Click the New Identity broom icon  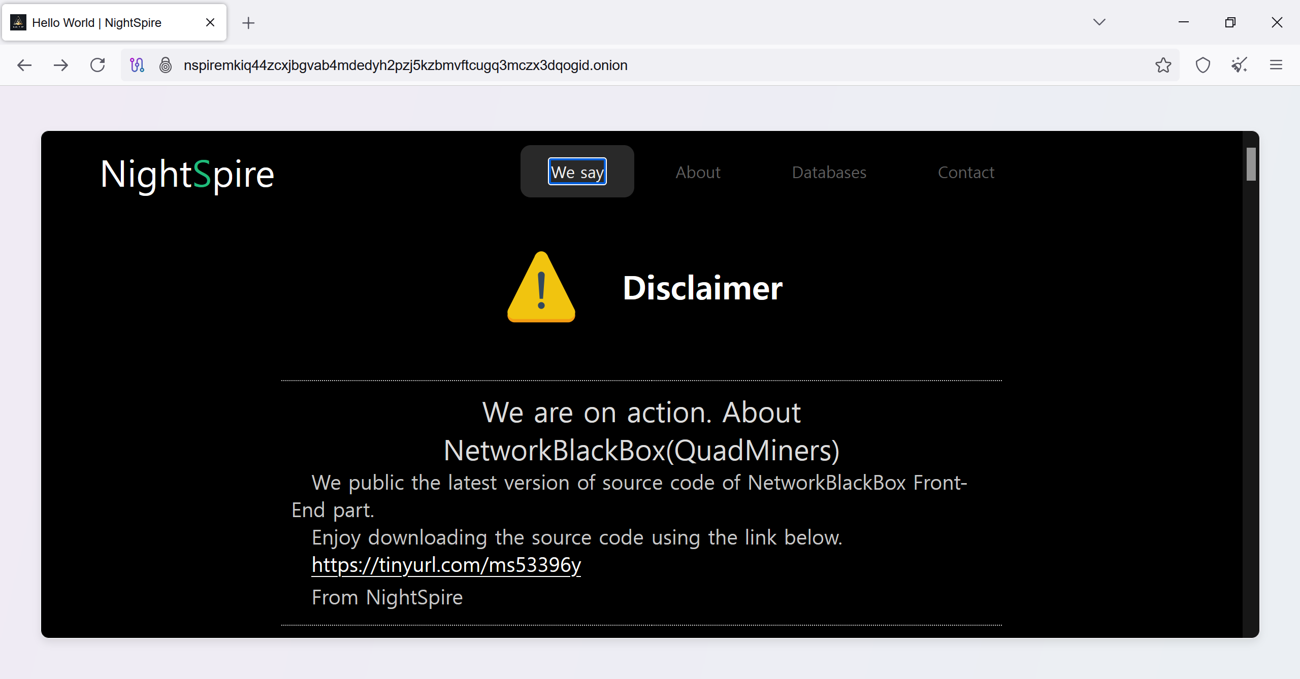[1239, 65]
